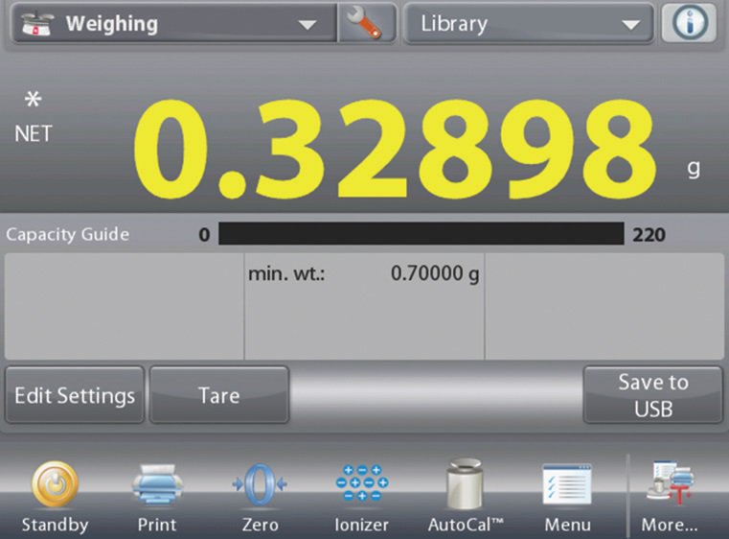729x539 pixels.
Task: Tap the 0.32898 weight reading
Action: tap(395, 149)
